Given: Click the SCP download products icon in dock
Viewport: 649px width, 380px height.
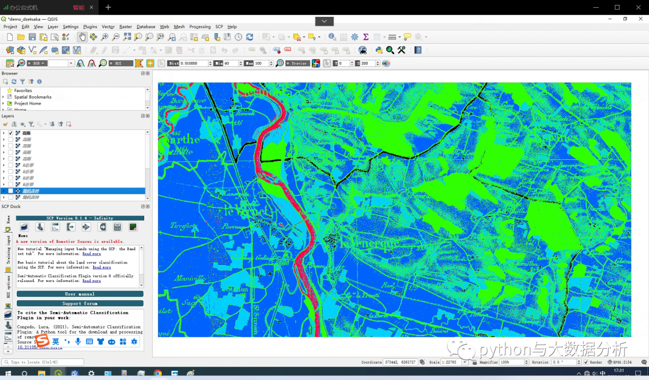Looking at the screenshot, I should pos(40,227).
